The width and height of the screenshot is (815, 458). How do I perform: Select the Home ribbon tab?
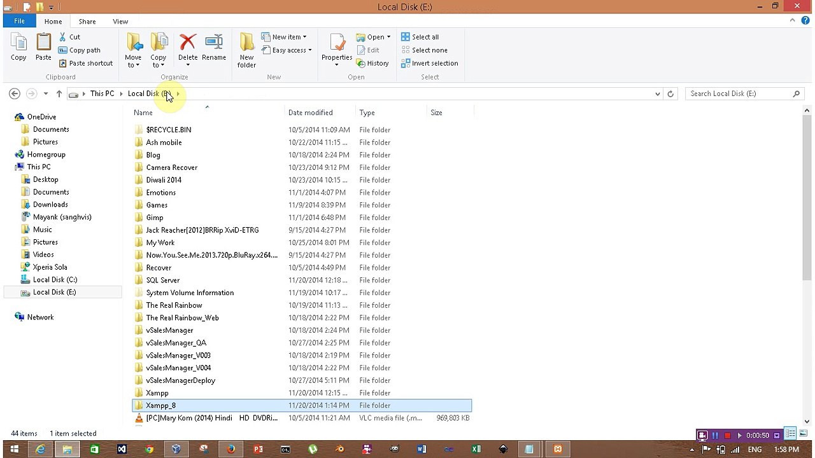tap(53, 22)
